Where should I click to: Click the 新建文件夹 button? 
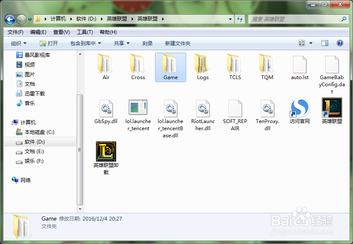tap(178, 43)
